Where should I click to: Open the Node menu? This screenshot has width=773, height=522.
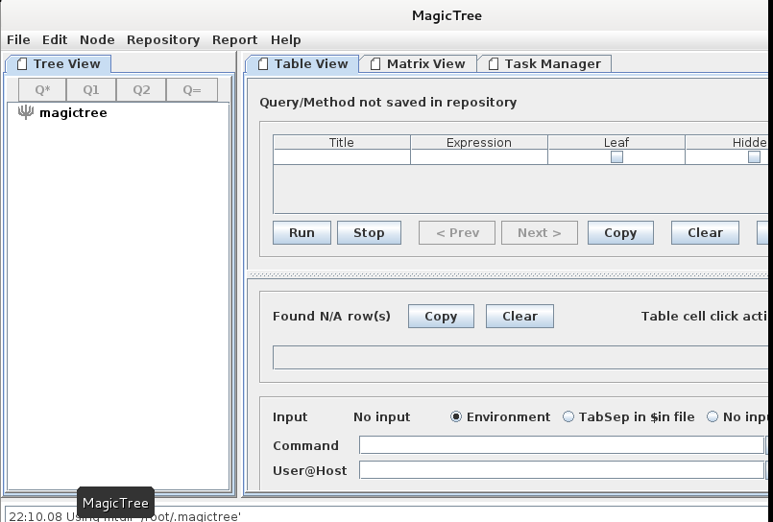point(97,40)
